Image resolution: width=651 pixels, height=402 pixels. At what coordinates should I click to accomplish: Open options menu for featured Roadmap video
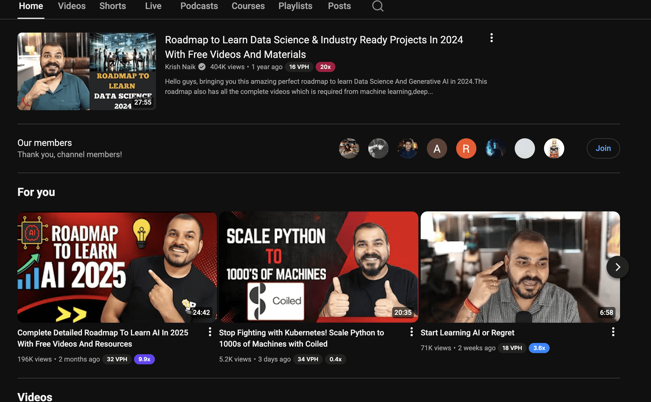pos(491,38)
